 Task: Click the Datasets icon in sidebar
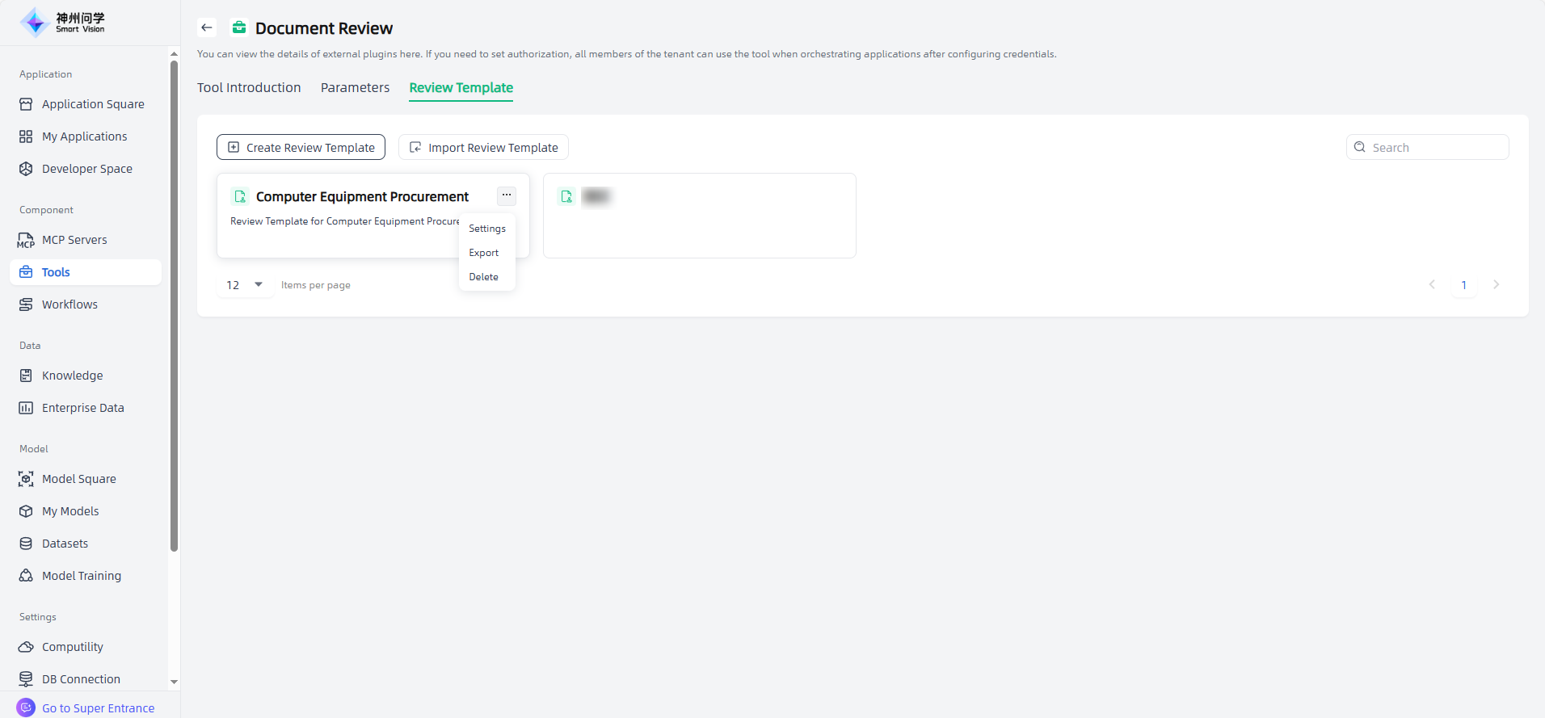pyautogui.click(x=26, y=544)
